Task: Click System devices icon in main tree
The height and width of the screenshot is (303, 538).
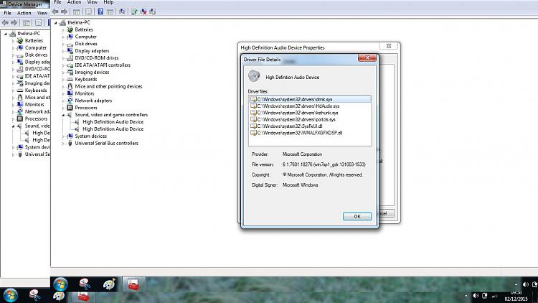Action: click(x=70, y=136)
